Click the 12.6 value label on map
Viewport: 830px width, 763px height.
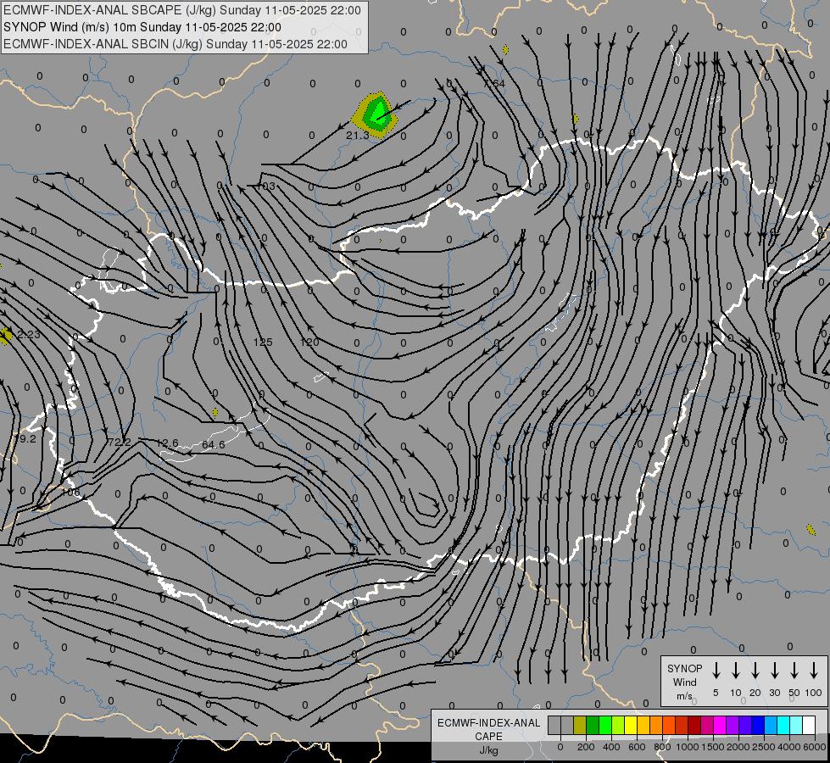click(x=168, y=443)
